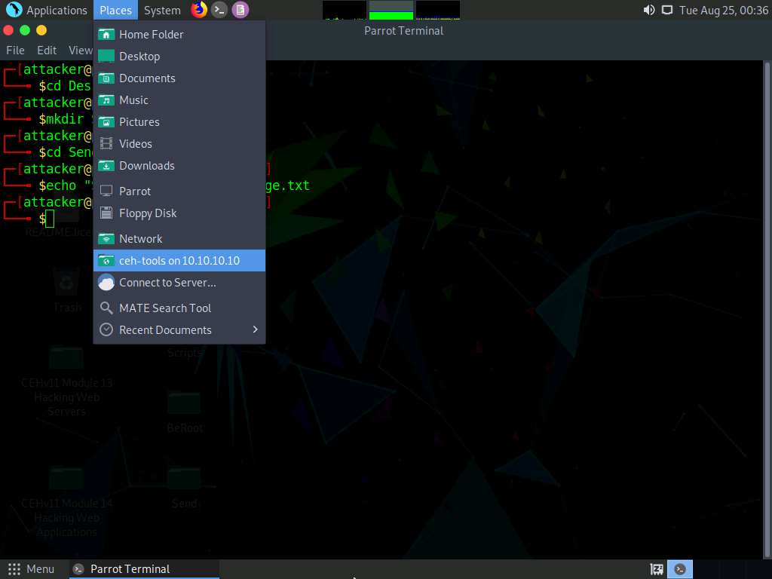This screenshot has height=579, width=772.
Task: Click the Recent Documents clock icon
Action: (106, 330)
